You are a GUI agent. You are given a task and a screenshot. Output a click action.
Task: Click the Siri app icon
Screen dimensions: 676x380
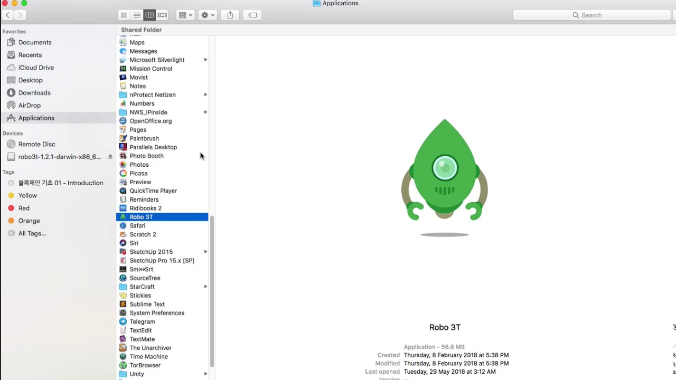[123, 243]
